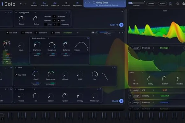
Task: Open the View menu above spectrum
Action: click(165, 11)
